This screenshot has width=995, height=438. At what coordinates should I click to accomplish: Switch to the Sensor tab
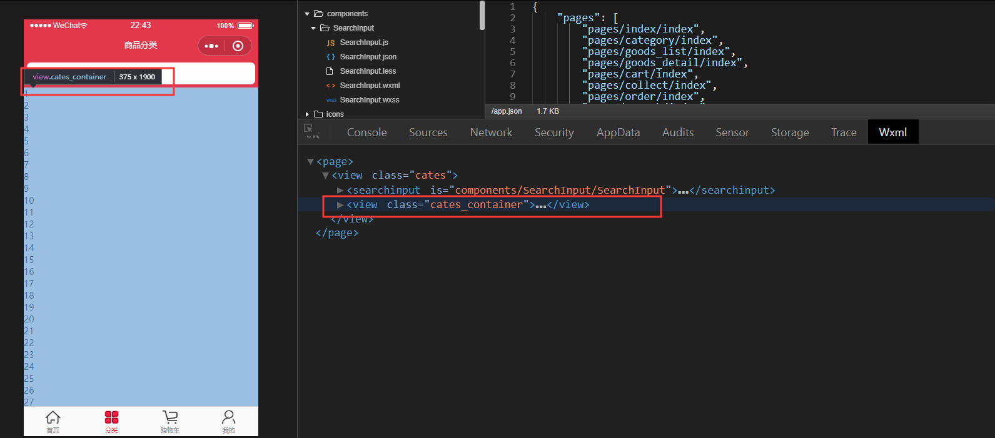pos(732,132)
